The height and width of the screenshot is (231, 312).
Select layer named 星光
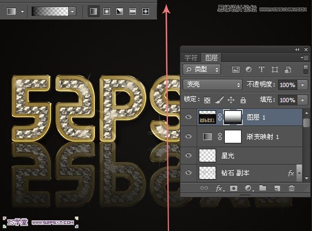tap(228, 155)
